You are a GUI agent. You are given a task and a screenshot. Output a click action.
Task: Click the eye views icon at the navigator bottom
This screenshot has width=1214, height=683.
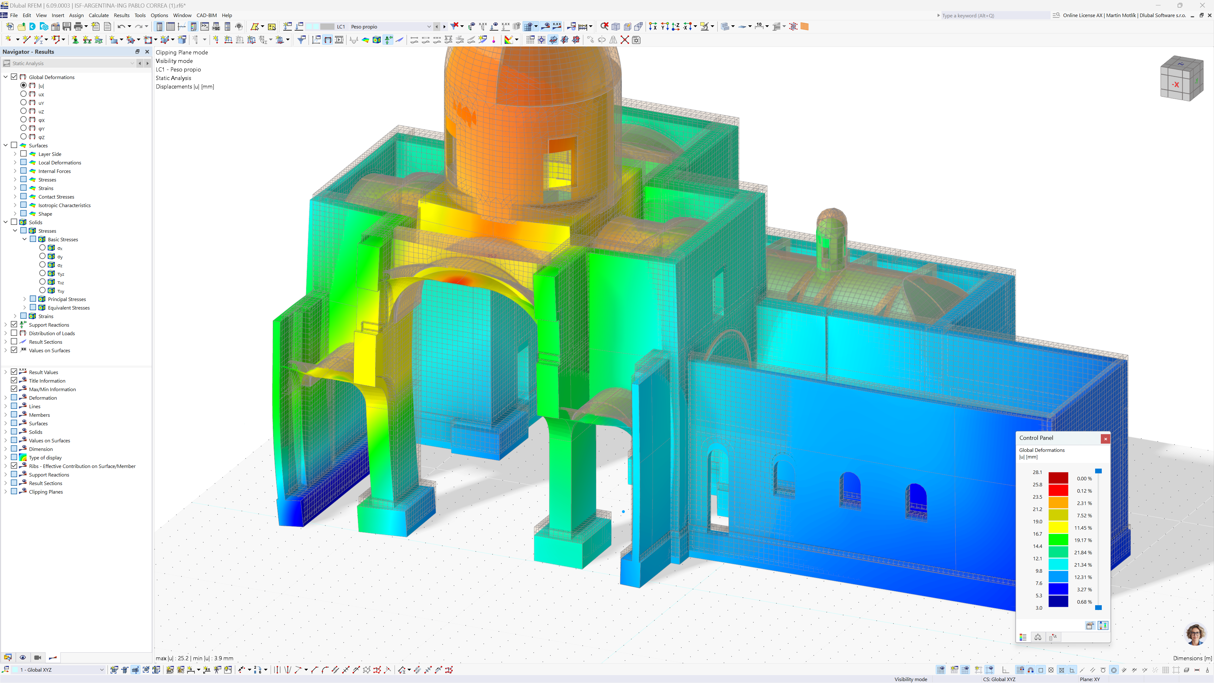click(x=23, y=658)
